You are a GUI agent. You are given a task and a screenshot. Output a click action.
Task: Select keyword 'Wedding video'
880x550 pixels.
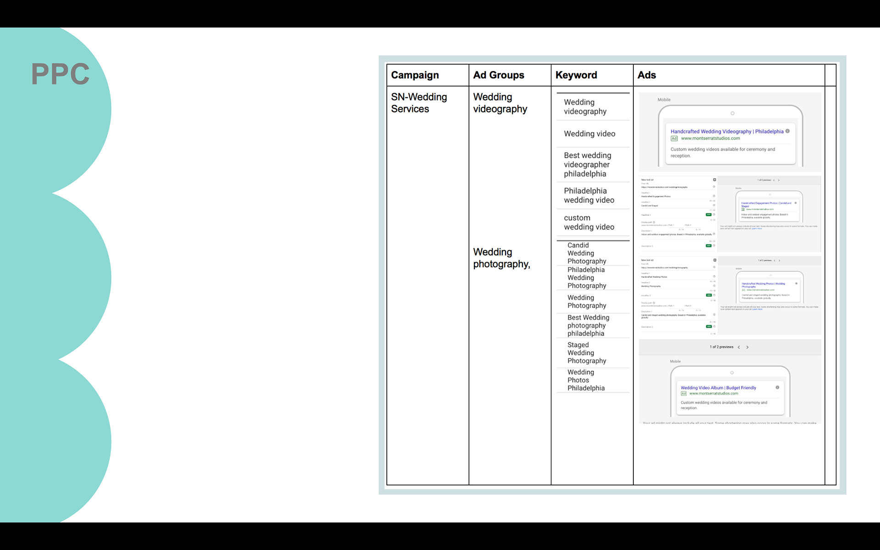589,134
